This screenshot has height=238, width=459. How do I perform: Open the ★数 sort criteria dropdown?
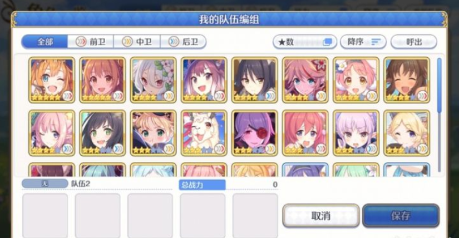305,42
